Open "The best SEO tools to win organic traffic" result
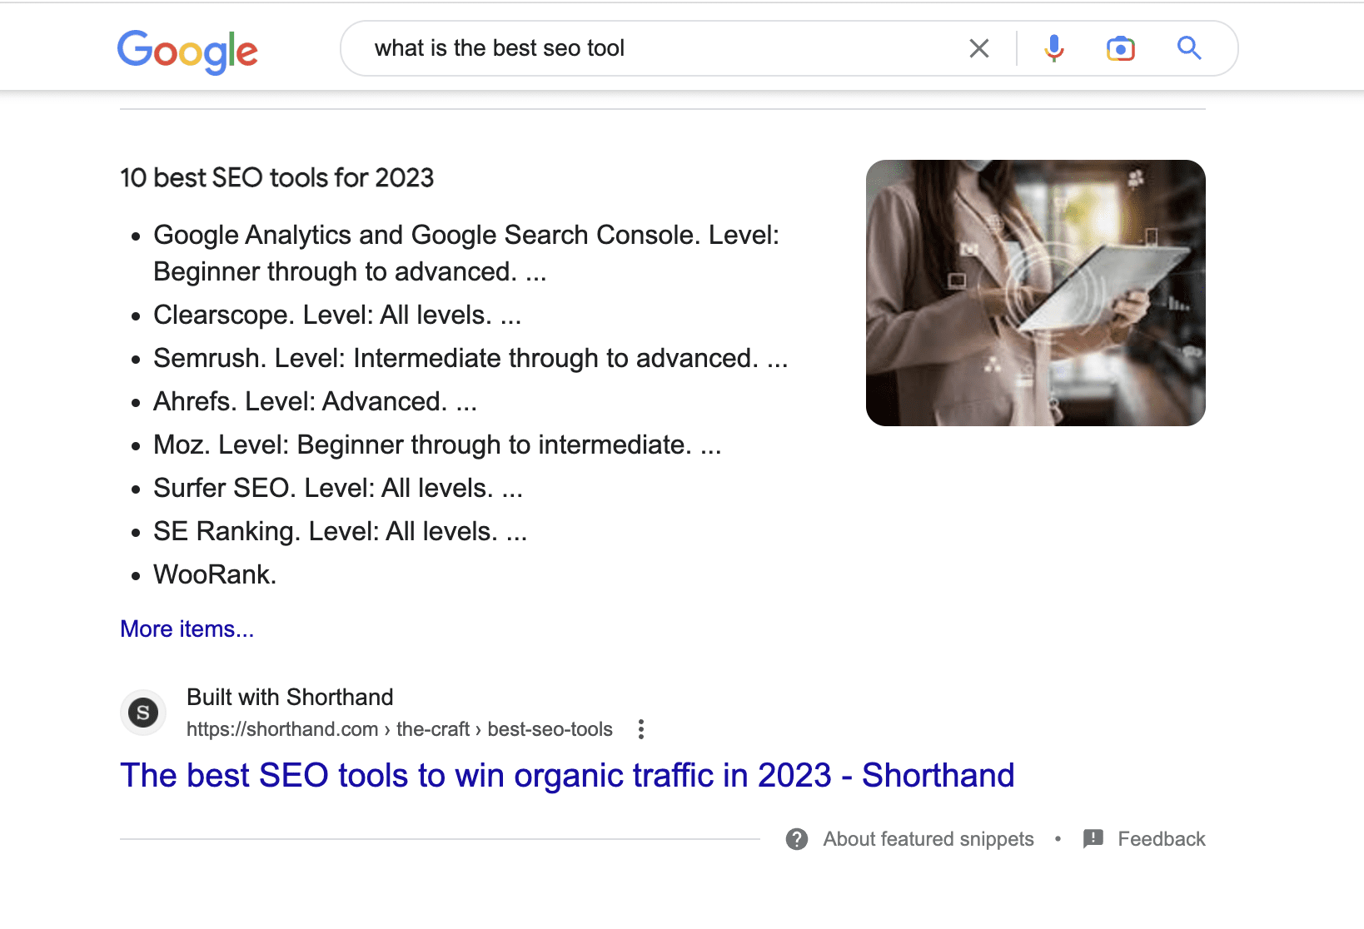Viewport: 1364px width, 929px height. coord(567,776)
